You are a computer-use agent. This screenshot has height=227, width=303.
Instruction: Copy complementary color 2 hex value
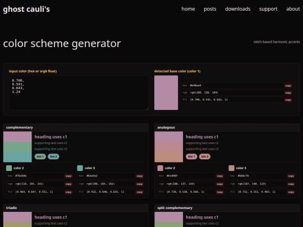pyautogui.click(x=68, y=176)
